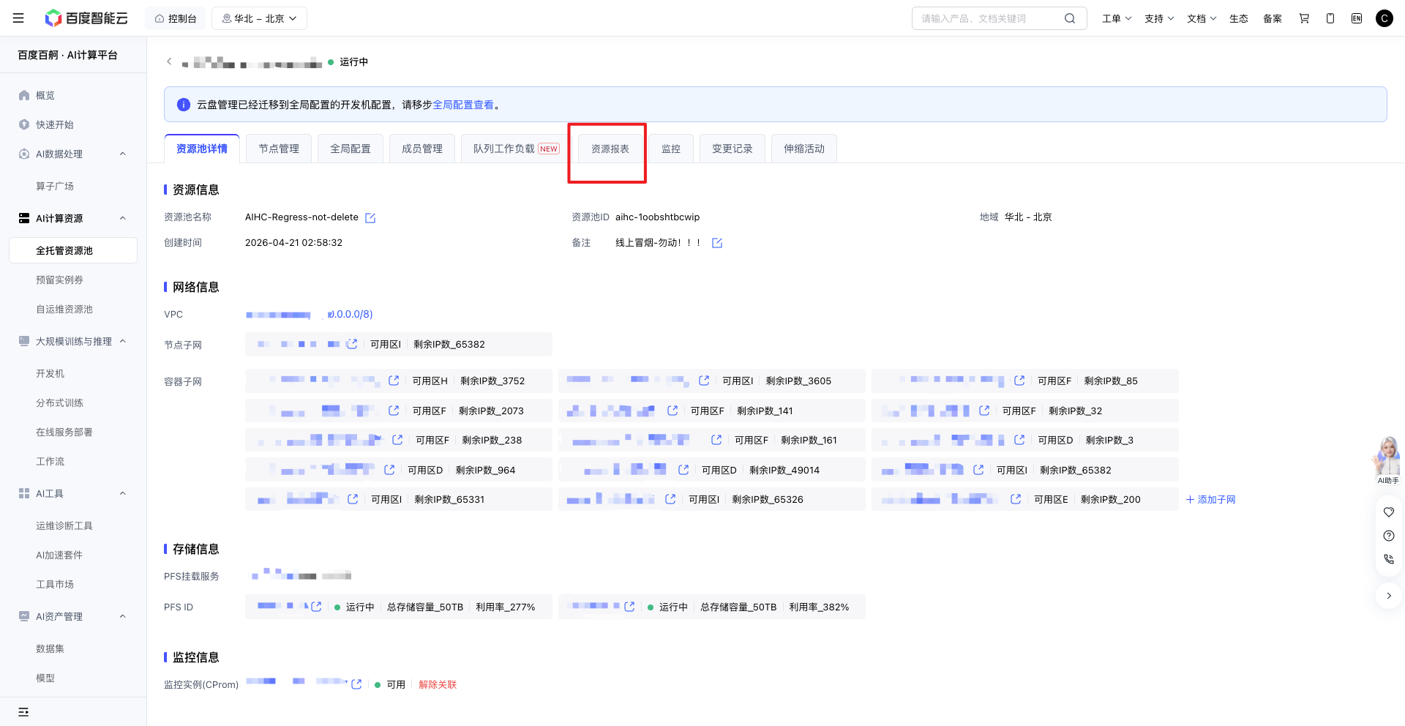Image resolution: width=1405 pixels, height=726 pixels.
Task: Switch to the 节点管理 tab
Action: pos(279,149)
